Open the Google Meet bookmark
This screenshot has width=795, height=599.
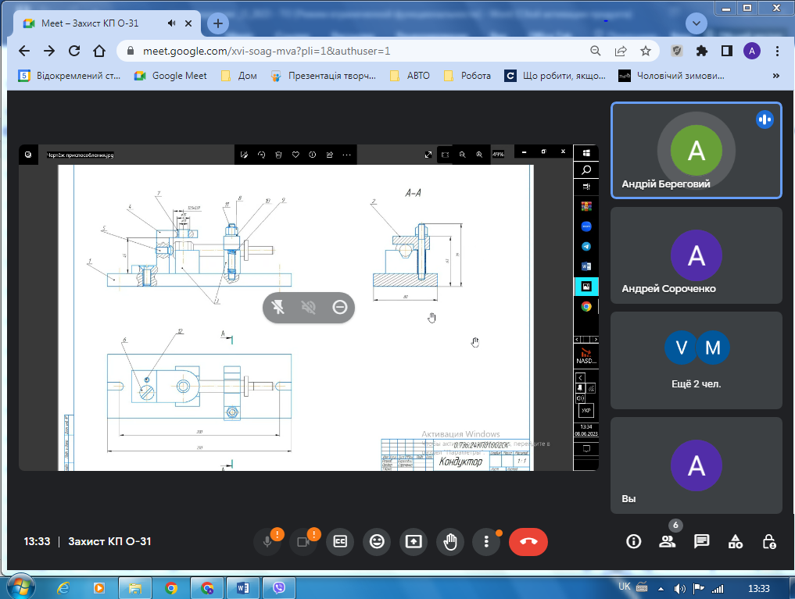(170, 76)
